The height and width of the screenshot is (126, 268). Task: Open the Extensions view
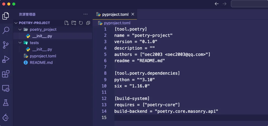(6, 74)
